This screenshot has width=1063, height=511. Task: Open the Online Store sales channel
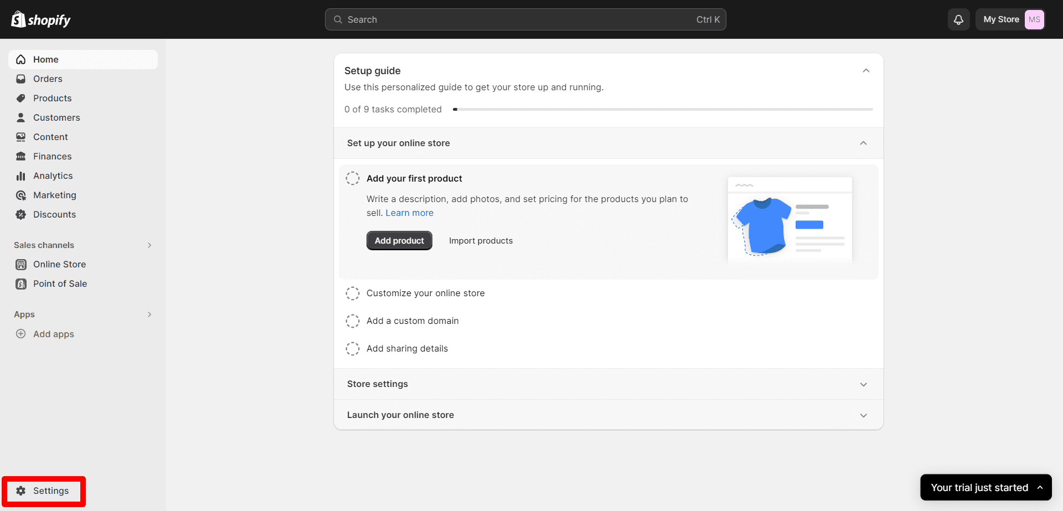click(x=59, y=264)
